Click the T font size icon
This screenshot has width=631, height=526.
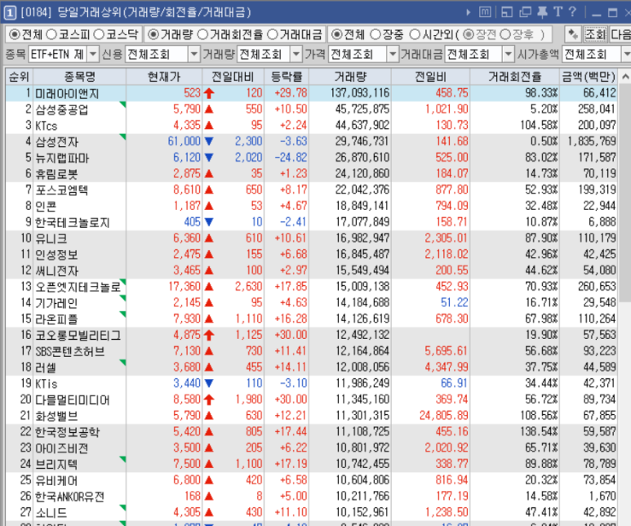(x=558, y=12)
